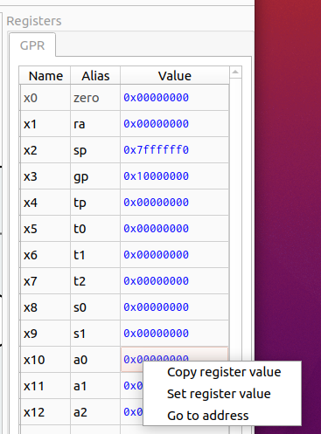Click the Value column header
The height and width of the screenshot is (434, 321).
coord(175,76)
